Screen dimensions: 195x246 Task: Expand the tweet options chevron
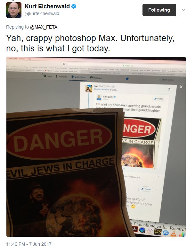point(183,10)
